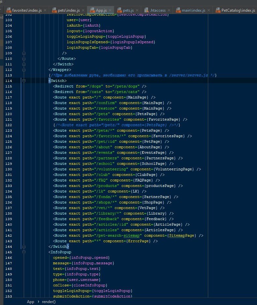
Task: Close the App.js tab
Action: tap(110, 10)
